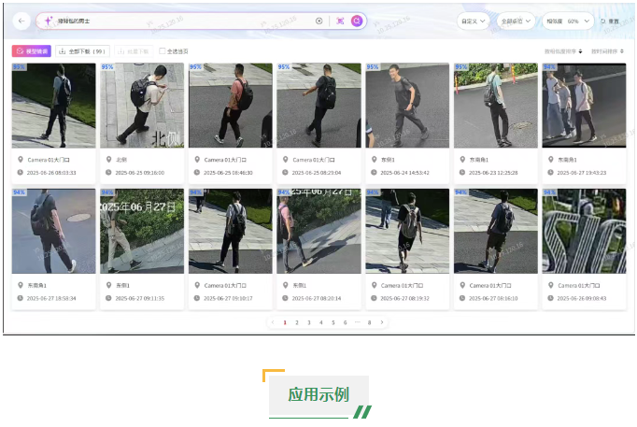This screenshot has height=427, width=637.
Task: Open thumbnail dated 2025-06-24 14:53:42
Action: pyautogui.click(x=407, y=106)
